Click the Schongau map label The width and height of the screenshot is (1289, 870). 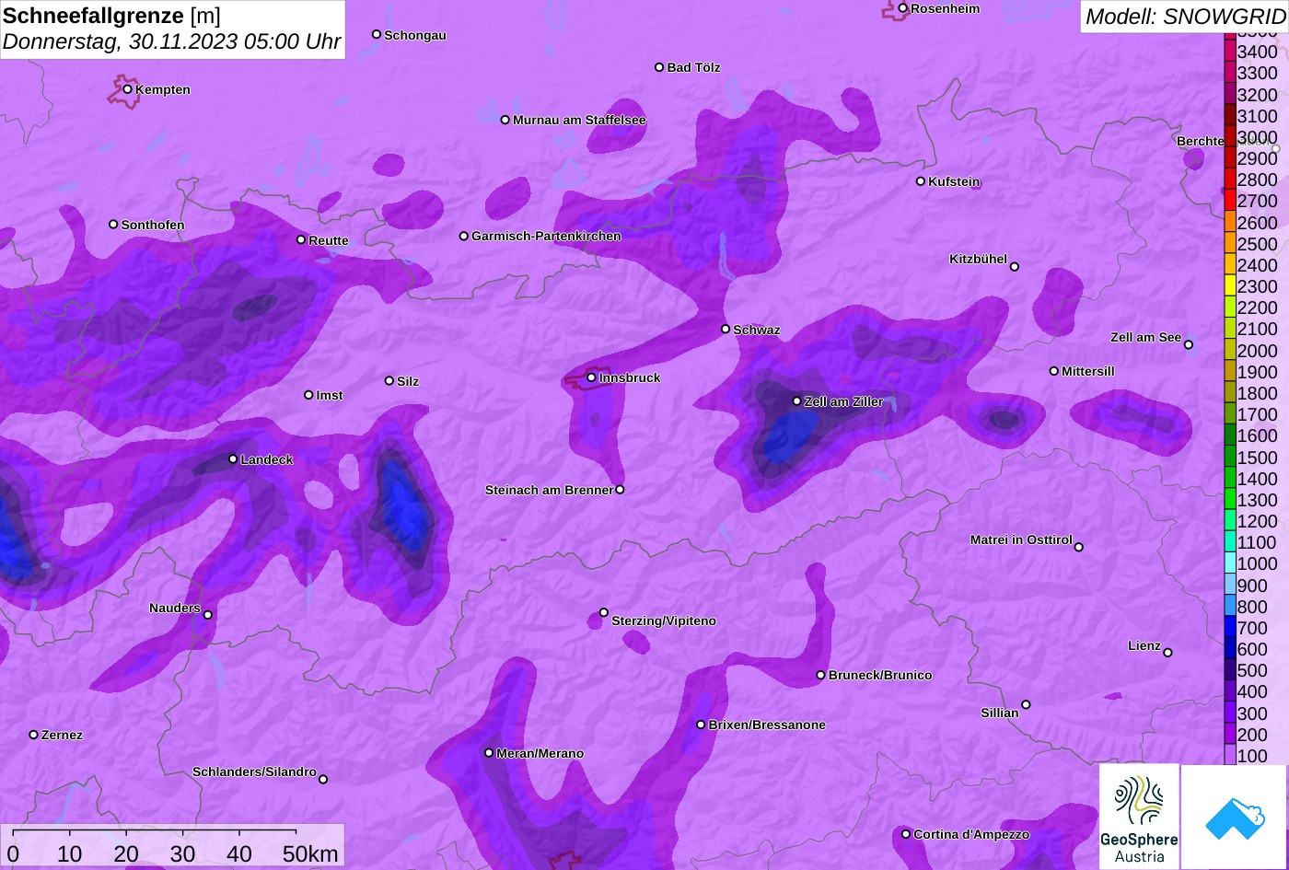(415, 35)
